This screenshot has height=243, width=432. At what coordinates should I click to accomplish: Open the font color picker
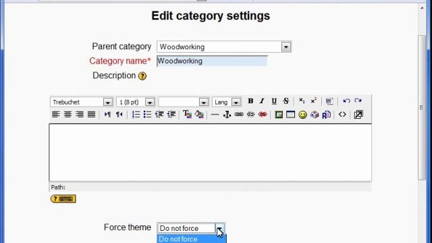coord(187,114)
